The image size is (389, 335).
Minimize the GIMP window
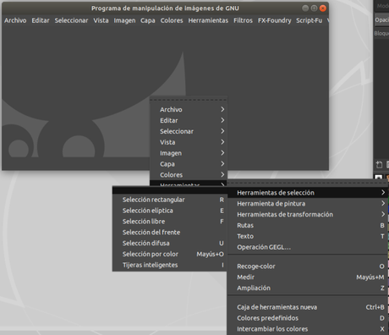pos(305,8)
